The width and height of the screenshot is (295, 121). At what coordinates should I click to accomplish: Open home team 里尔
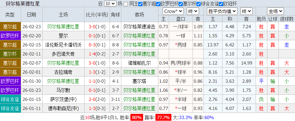(63, 36)
